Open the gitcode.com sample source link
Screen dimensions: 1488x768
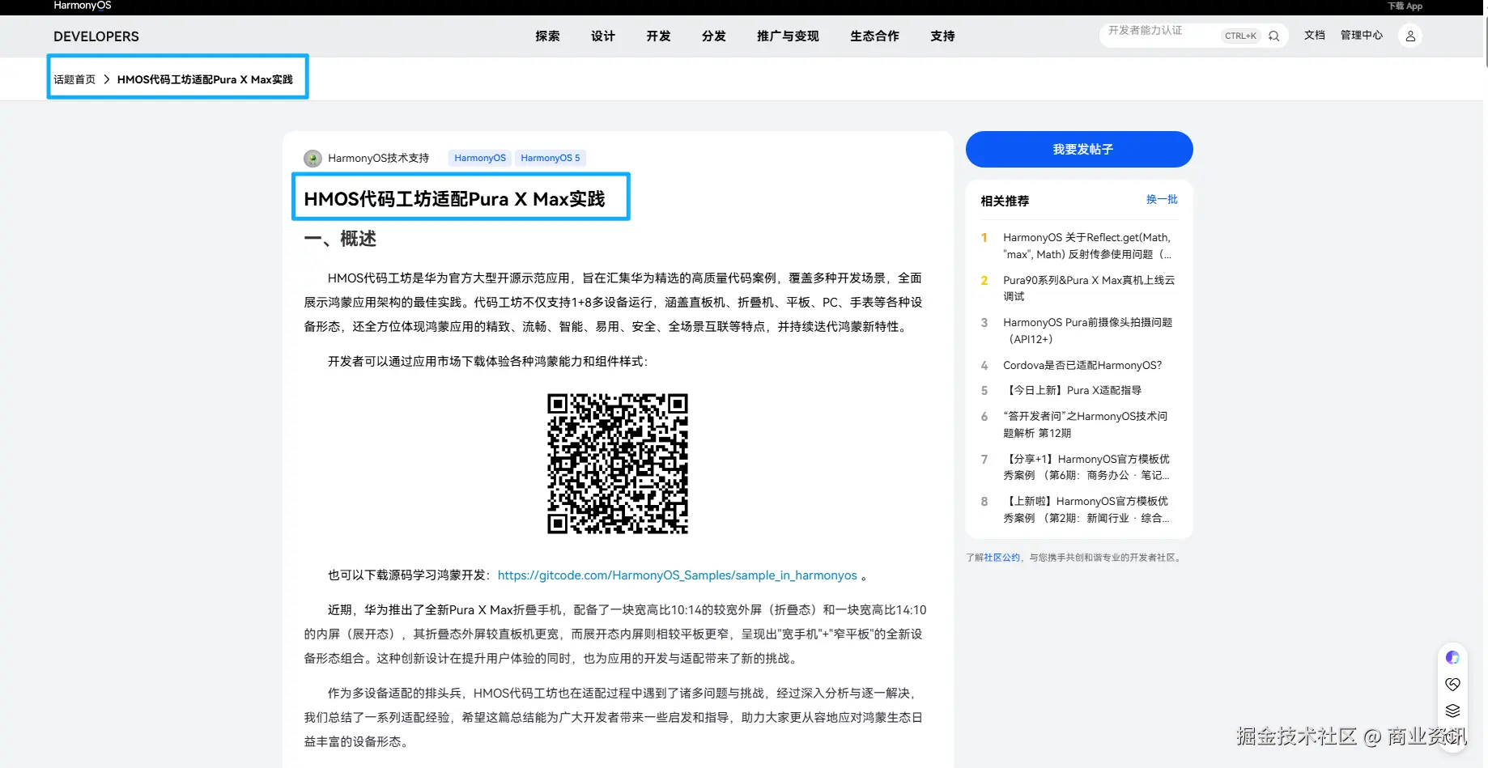(678, 575)
